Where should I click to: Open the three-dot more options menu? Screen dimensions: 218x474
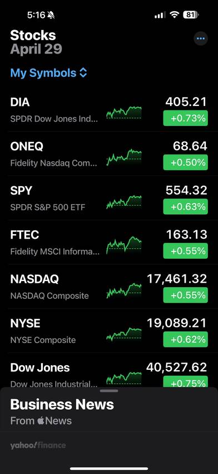pos(201,38)
